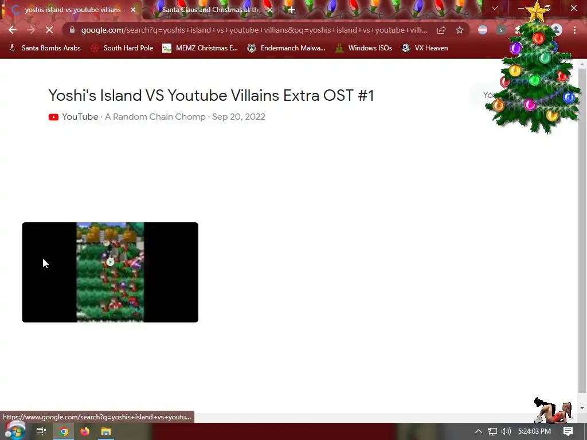Switch to Santa Claus and Christmas tab
587x440 pixels.
[212, 10]
